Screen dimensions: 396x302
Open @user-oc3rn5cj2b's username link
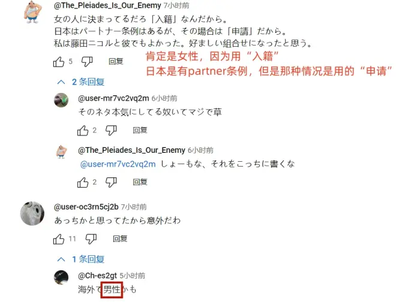pyautogui.click(x=86, y=207)
